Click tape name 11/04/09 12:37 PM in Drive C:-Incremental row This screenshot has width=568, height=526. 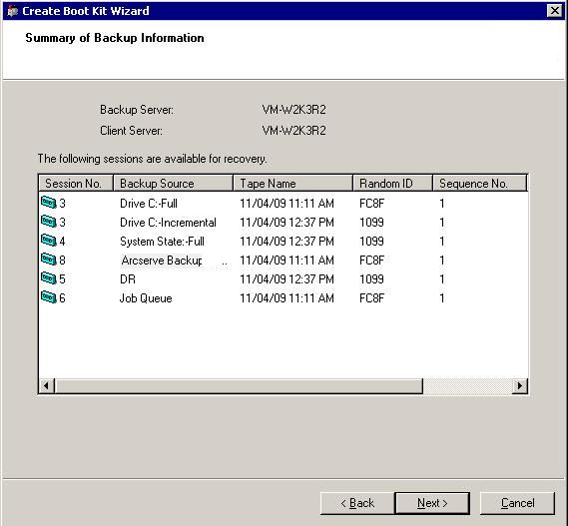286,222
